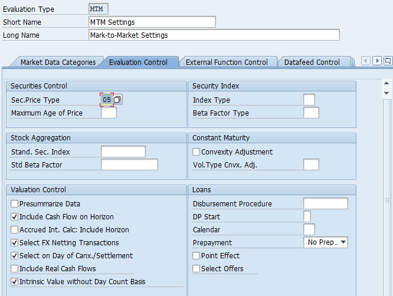Tick the Select Offers checkbox
This screenshot has height=296, width=393.
196,269
